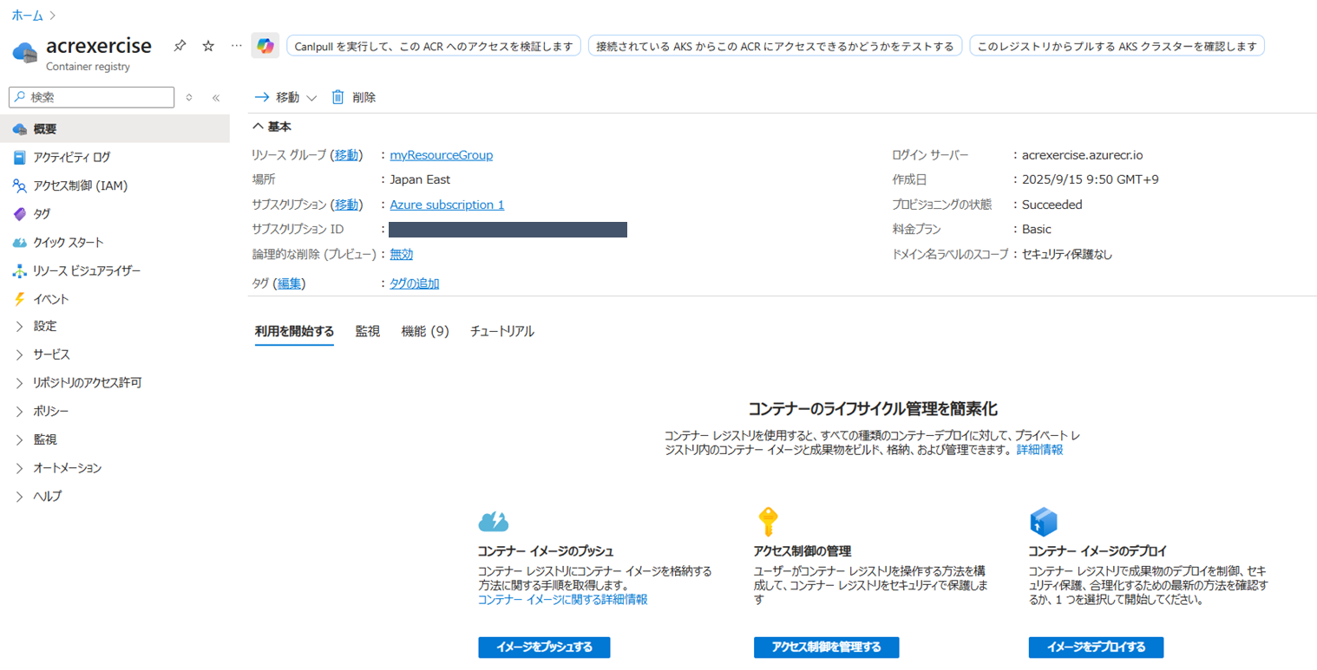
Task: Click the trash can 削除 icon
Action: point(338,97)
